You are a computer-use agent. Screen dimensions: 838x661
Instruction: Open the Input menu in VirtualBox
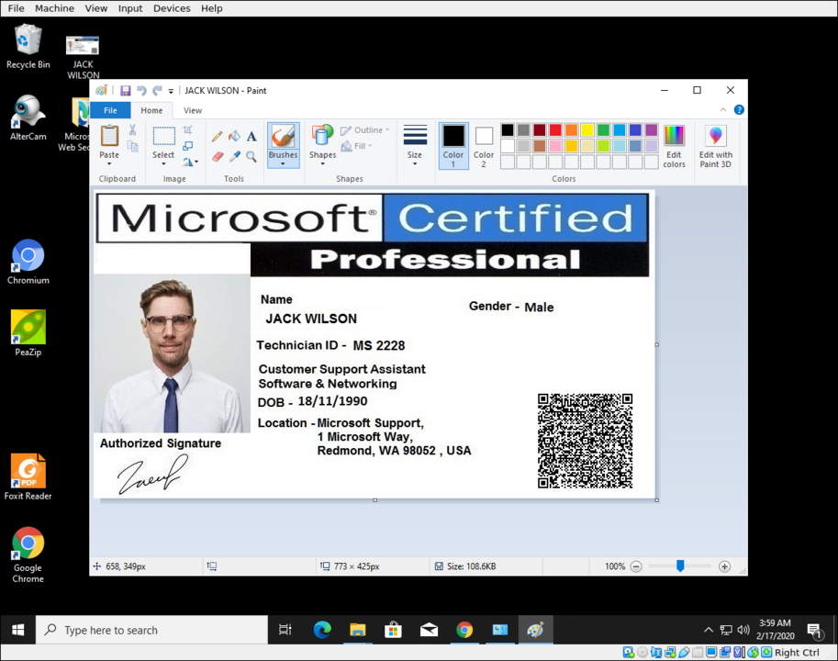coord(130,8)
